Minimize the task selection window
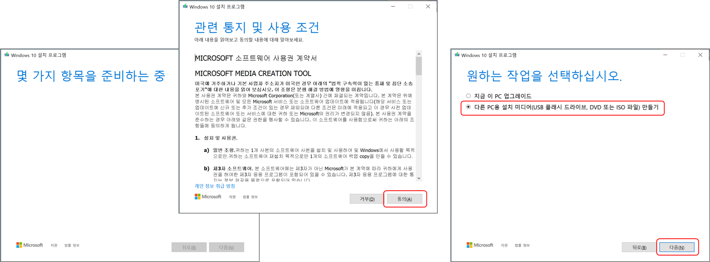The height and width of the screenshot is (262, 710). tap(665, 55)
